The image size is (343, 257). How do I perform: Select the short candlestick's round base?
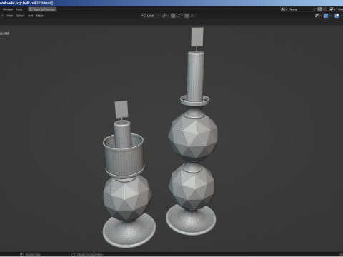129,231
